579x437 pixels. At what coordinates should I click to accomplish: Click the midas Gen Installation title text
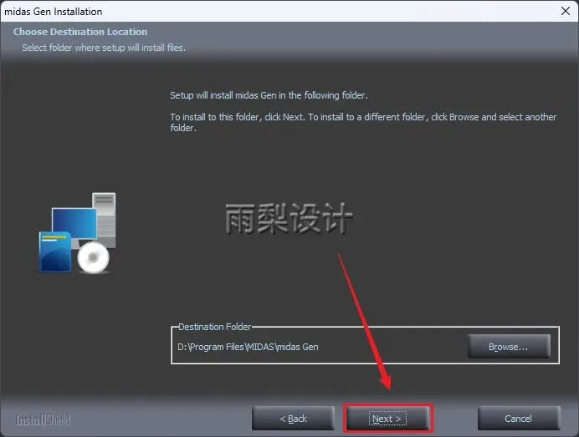coord(54,12)
